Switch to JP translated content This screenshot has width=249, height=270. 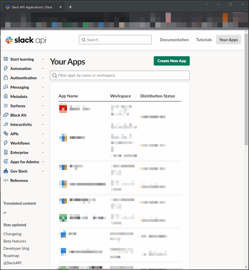coord(5,213)
